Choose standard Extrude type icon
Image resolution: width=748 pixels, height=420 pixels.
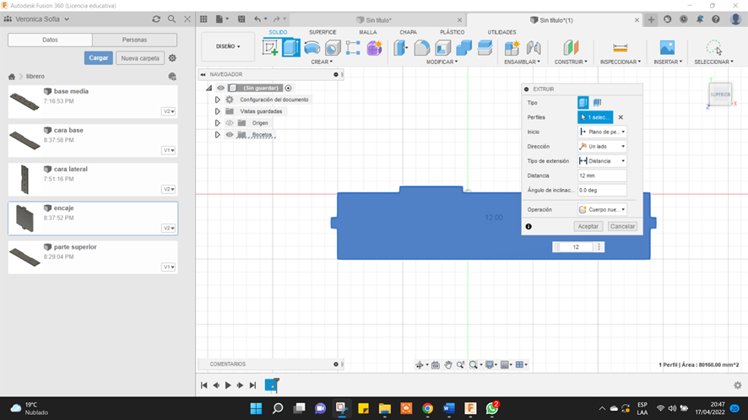[583, 103]
